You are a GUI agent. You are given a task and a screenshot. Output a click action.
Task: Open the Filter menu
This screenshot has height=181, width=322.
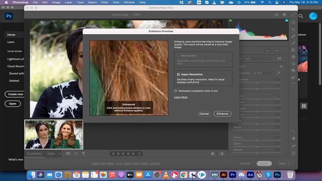105,3
